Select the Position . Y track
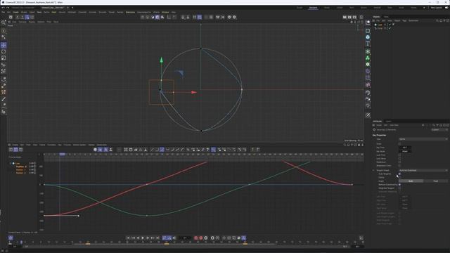450x253 pixels. coord(20,170)
